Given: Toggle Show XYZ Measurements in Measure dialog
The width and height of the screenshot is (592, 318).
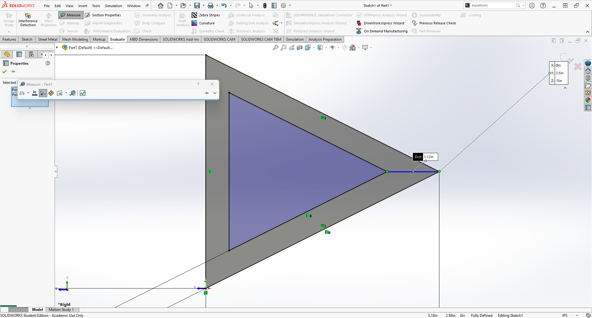Looking at the screenshot, I should click(43, 93).
